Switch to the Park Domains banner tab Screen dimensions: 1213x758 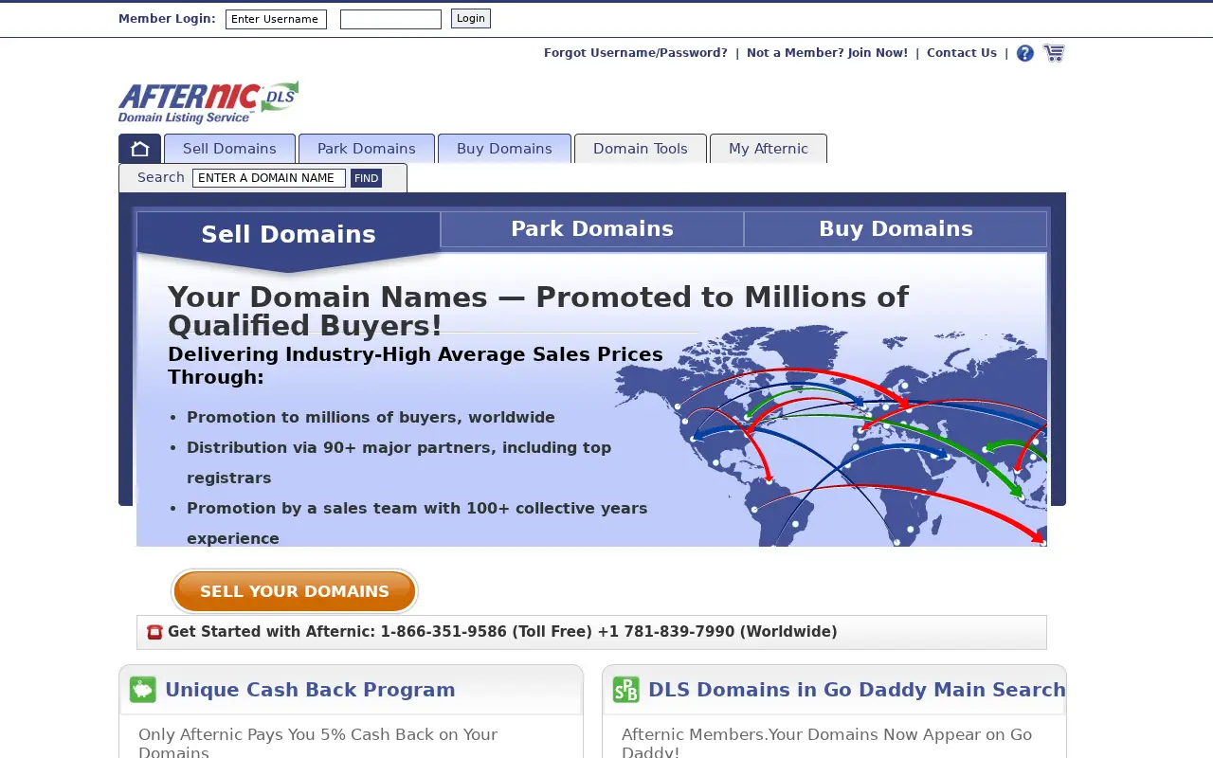(x=592, y=229)
